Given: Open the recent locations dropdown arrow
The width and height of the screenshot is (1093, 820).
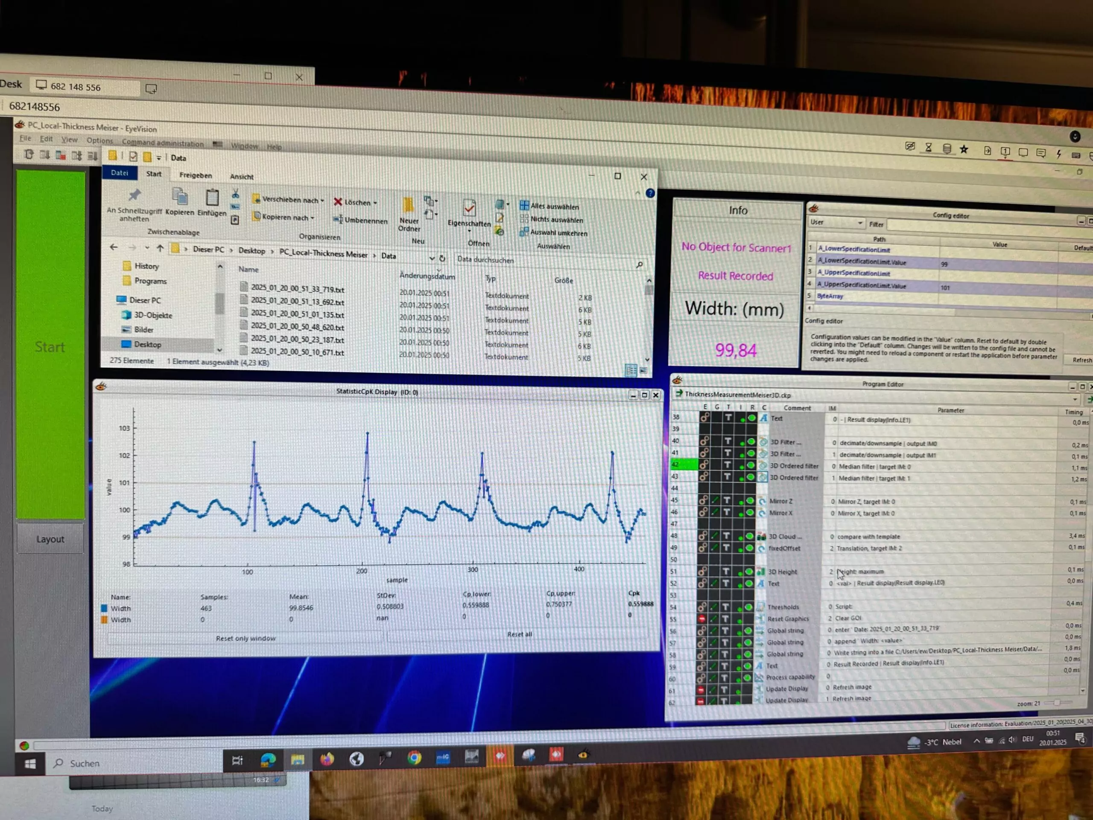Looking at the screenshot, I should click(x=147, y=247).
